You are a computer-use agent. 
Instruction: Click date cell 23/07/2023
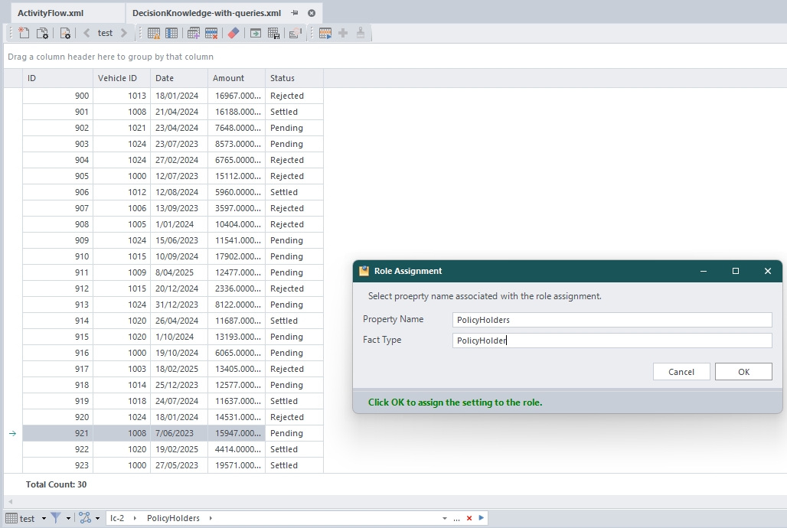[x=179, y=144]
